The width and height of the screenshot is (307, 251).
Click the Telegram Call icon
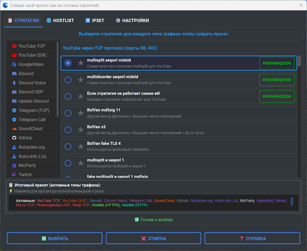click(x=14, y=120)
